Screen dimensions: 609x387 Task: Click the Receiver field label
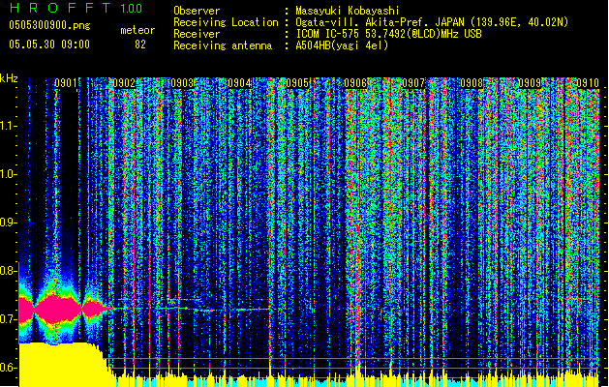(197, 34)
